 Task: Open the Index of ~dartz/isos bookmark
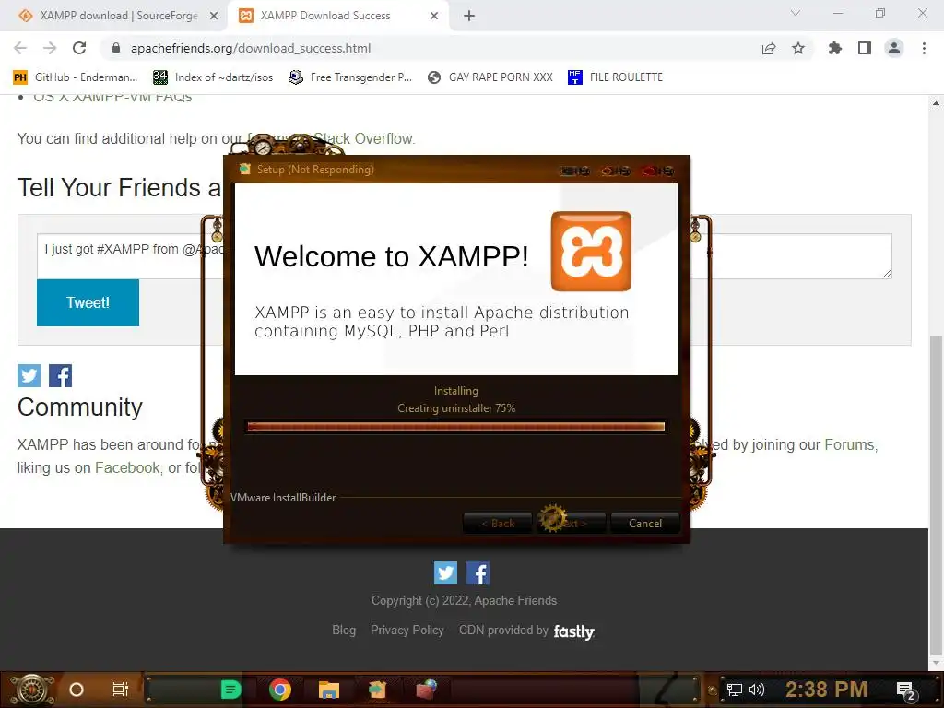[x=213, y=77]
